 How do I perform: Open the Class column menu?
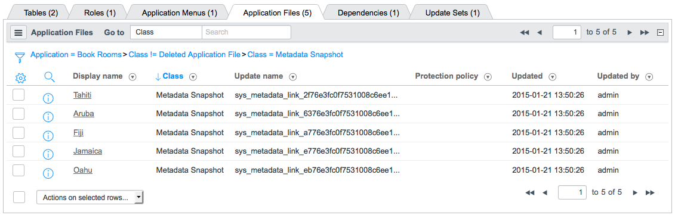pos(193,77)
